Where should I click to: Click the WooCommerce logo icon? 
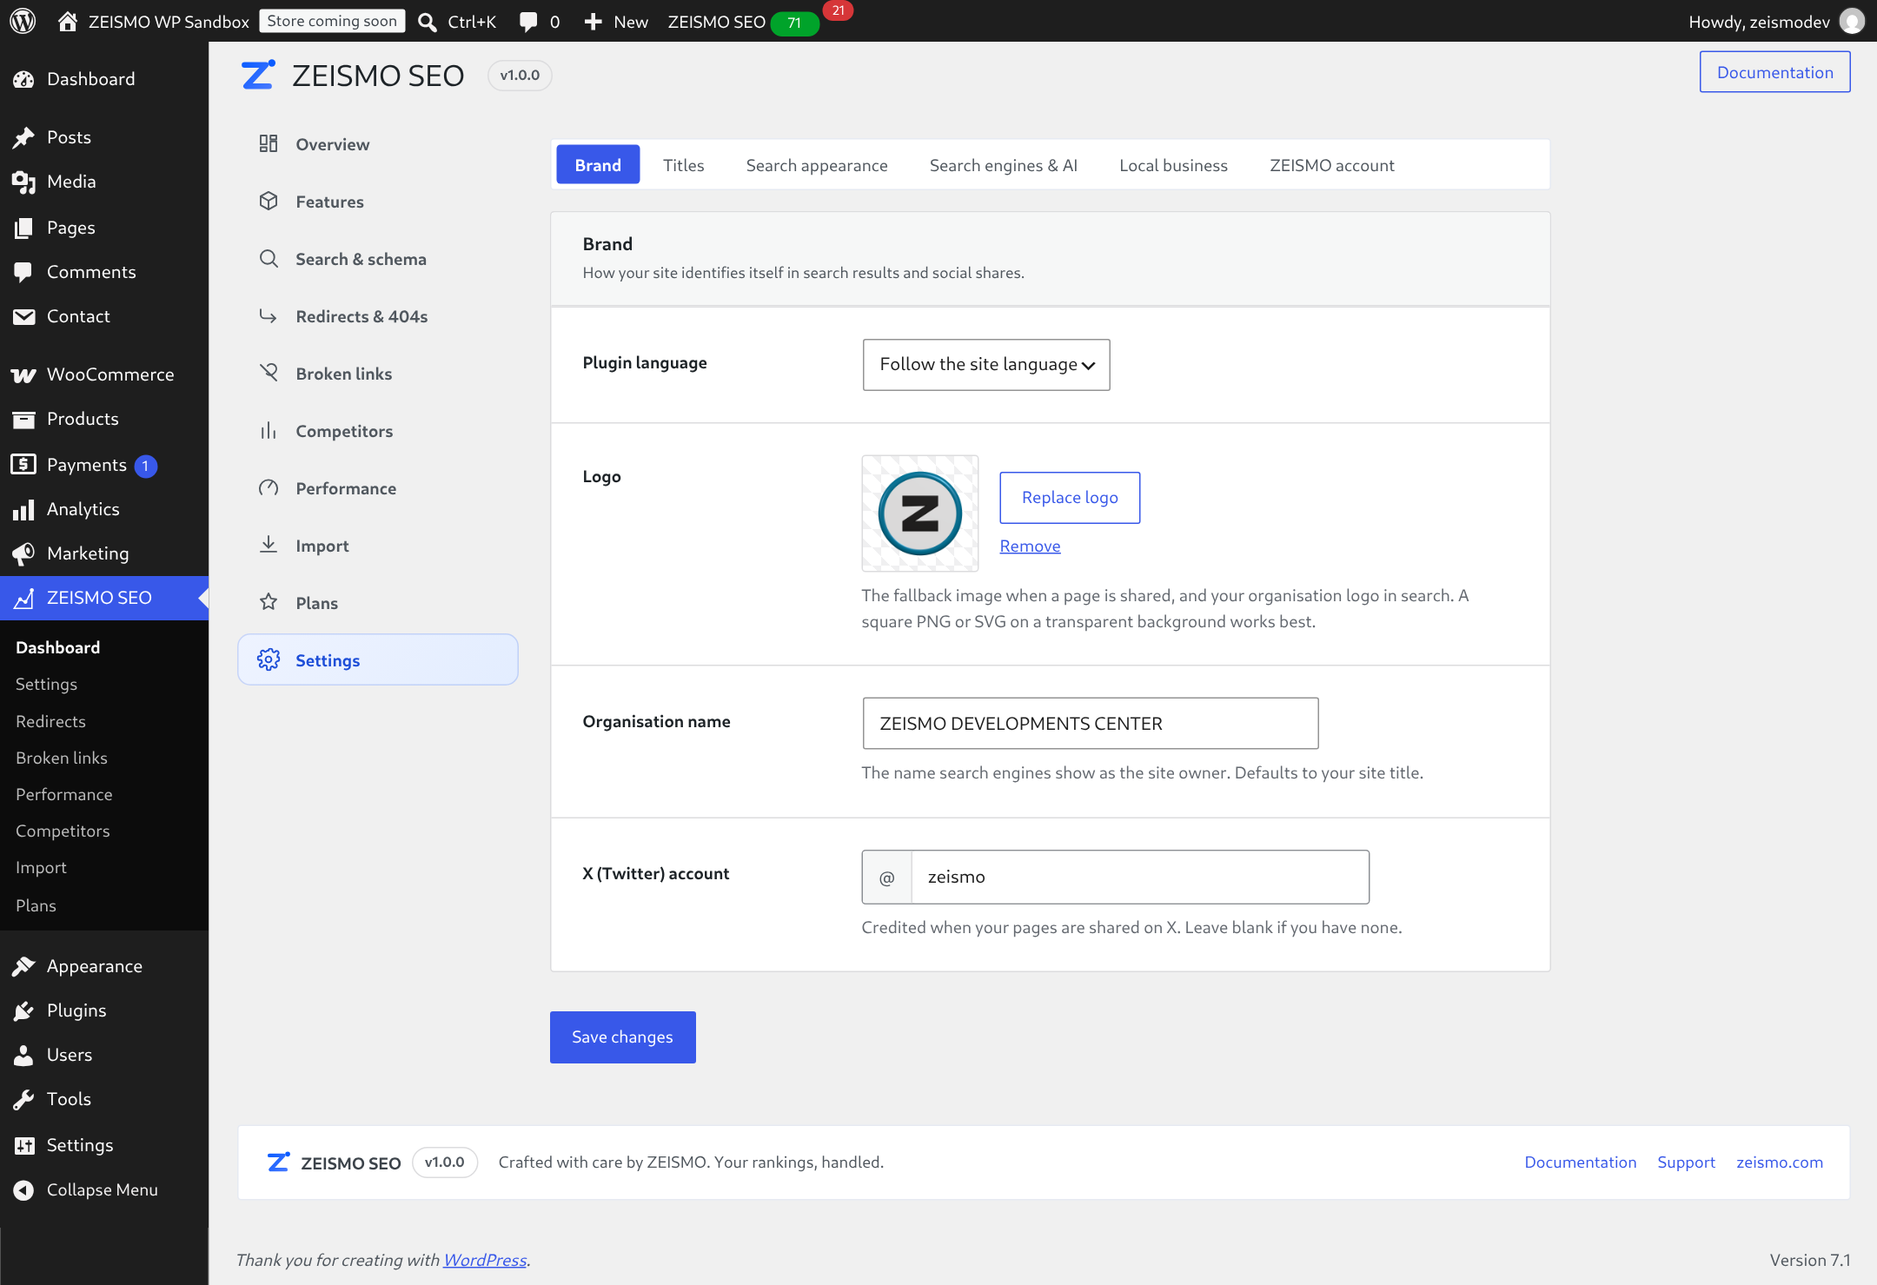(x=23, y=374)
